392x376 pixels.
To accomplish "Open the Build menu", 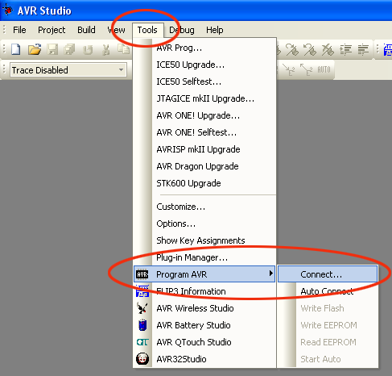I will point(86,30).
